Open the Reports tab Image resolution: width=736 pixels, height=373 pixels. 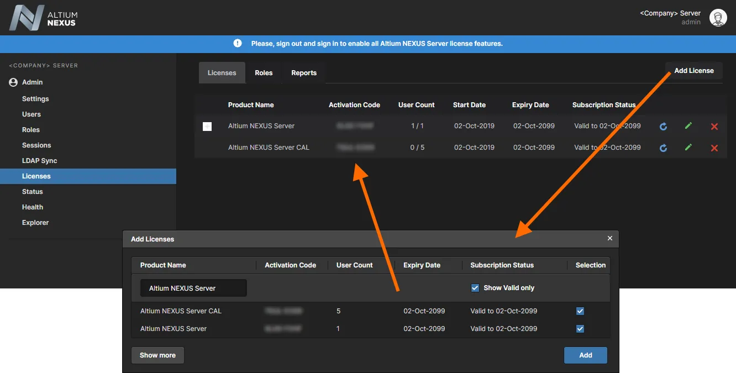point(304,73)
